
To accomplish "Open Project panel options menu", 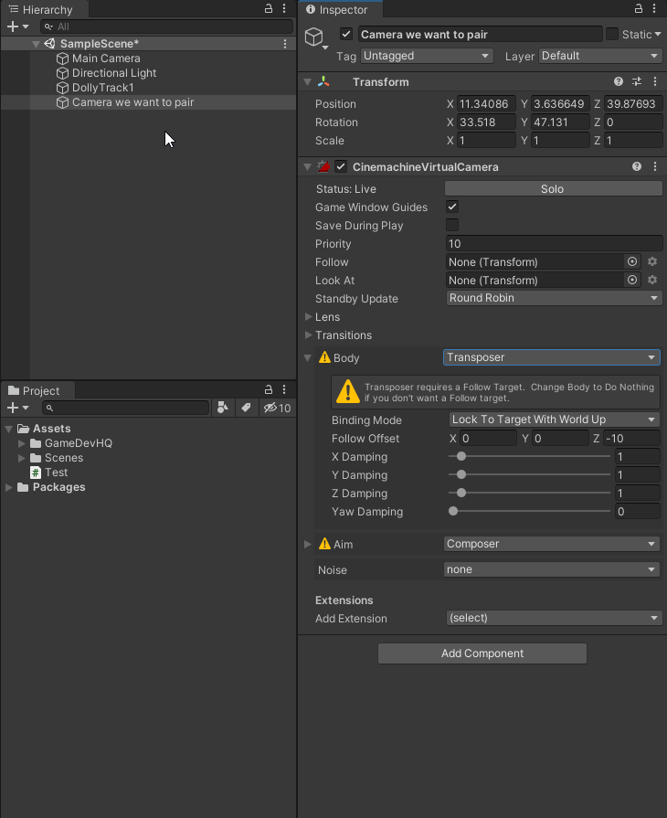I will click(x=284, y=389).
